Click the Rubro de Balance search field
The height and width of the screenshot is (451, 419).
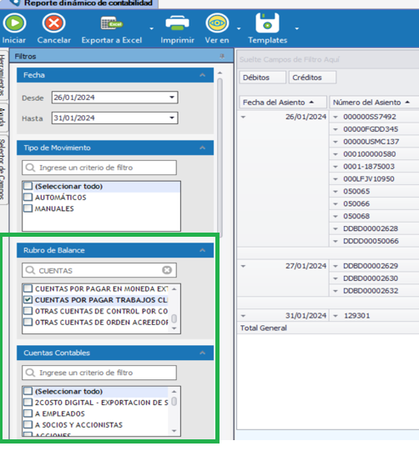tap(99, 270)
